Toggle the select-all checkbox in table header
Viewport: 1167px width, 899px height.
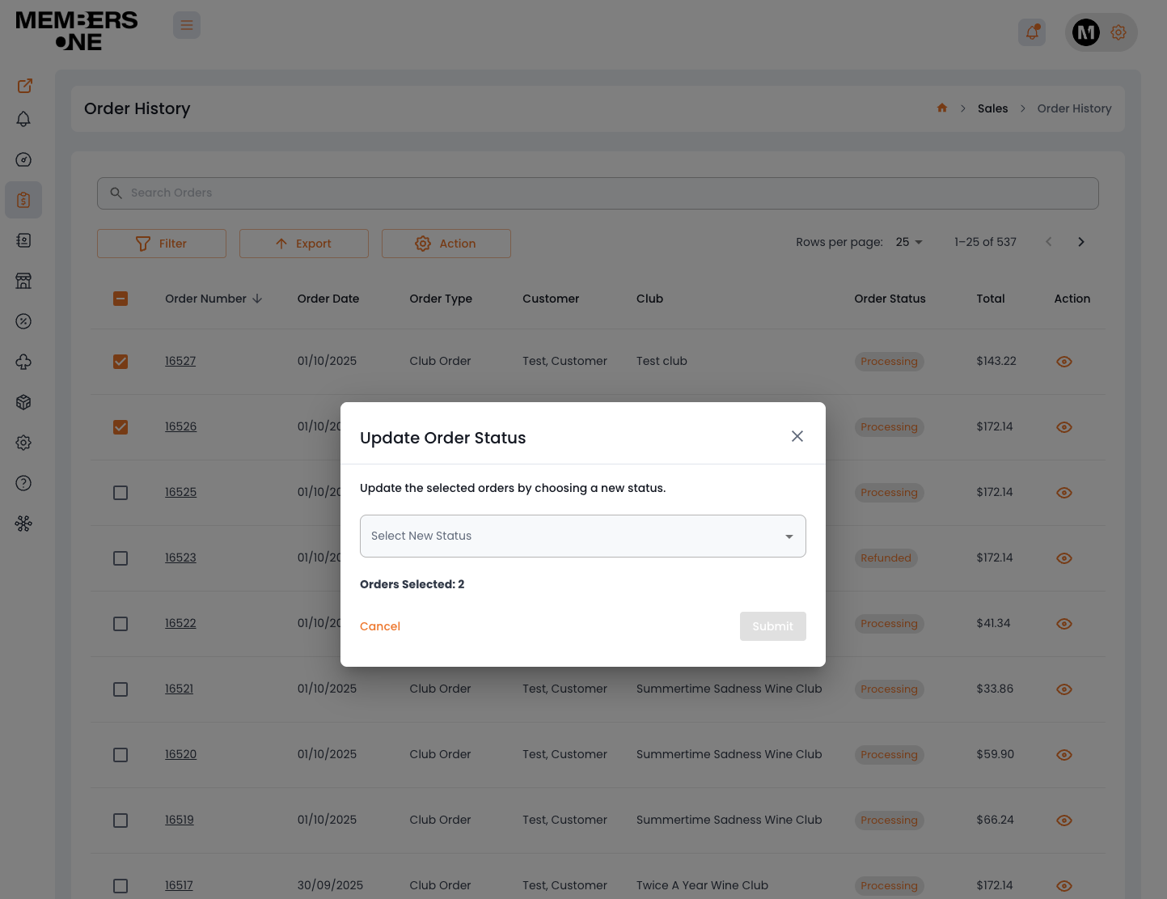(x=121, y=299)
